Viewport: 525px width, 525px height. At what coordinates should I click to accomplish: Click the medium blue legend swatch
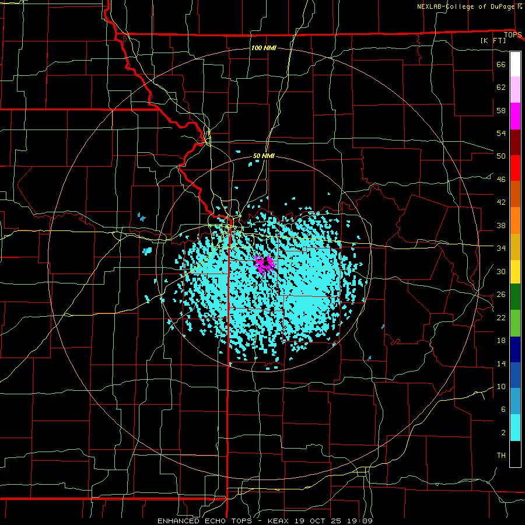pyautogui.click(x=515, y=375)
